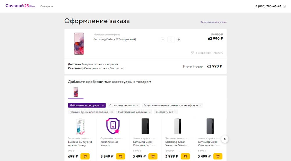Click the quantity input field
The height and width of the screenshot is (161, 291).
click(171, 40)
